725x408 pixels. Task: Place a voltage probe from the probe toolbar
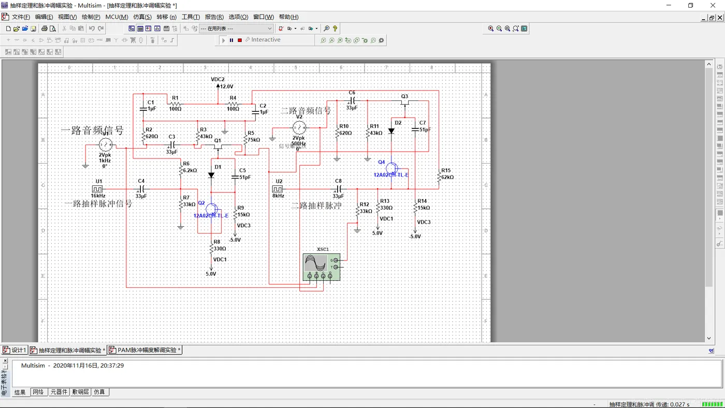(323, 40)
